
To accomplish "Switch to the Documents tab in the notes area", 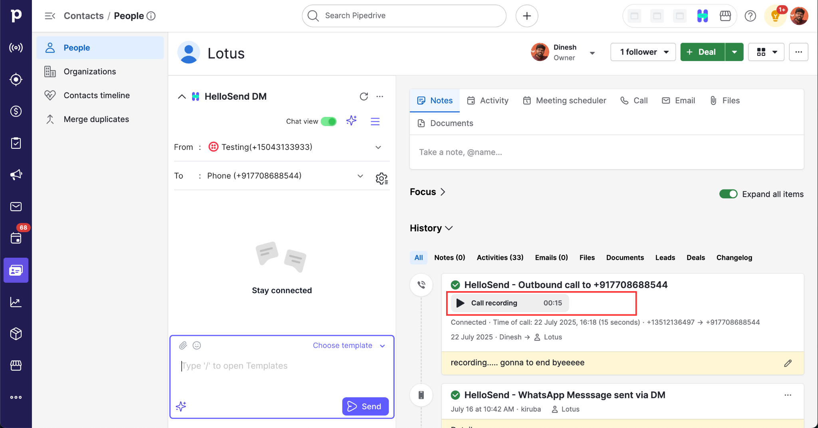I will pyautogui.click(x=445, y=123).
